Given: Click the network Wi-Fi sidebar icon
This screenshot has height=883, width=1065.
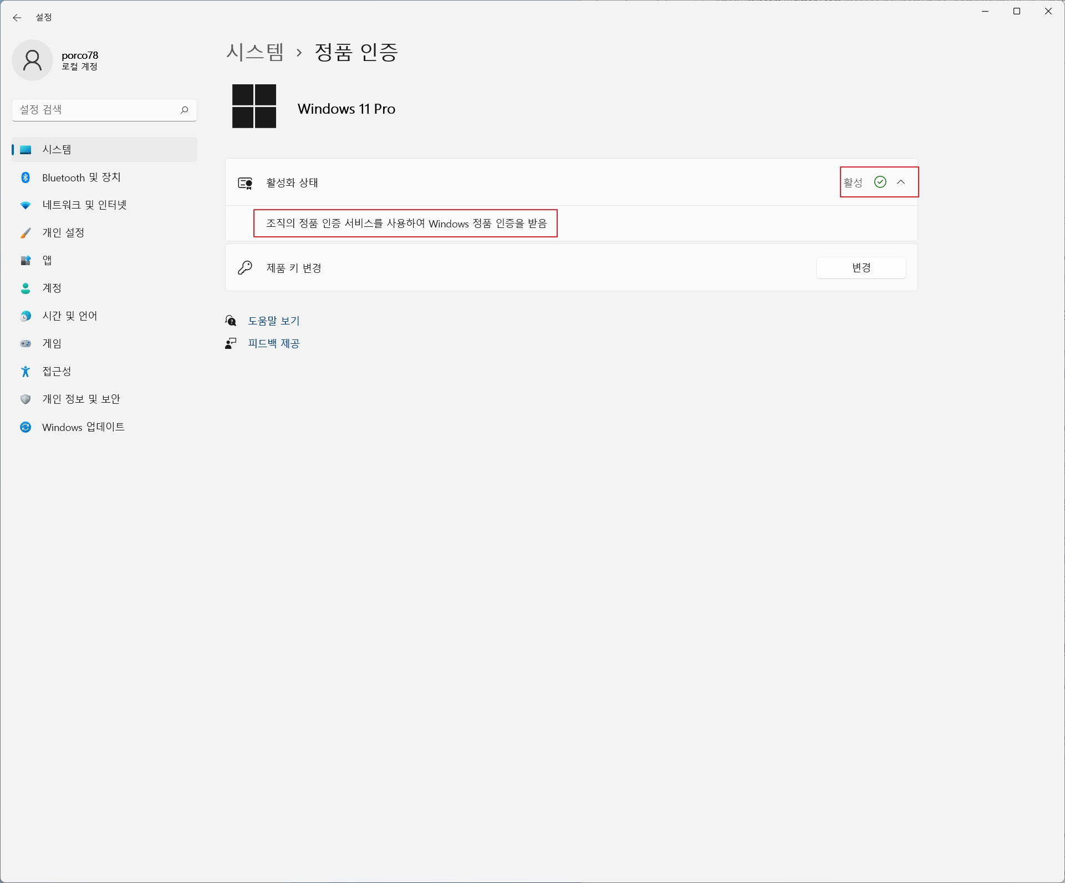Looking at the screenshot, I should click(26, 205).
